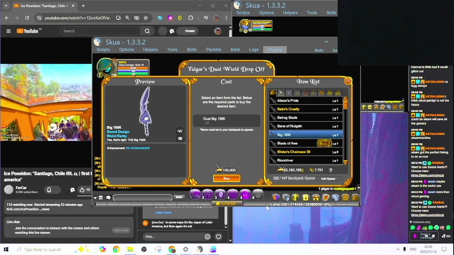Click heart reaction in YouTube chat

218,237
